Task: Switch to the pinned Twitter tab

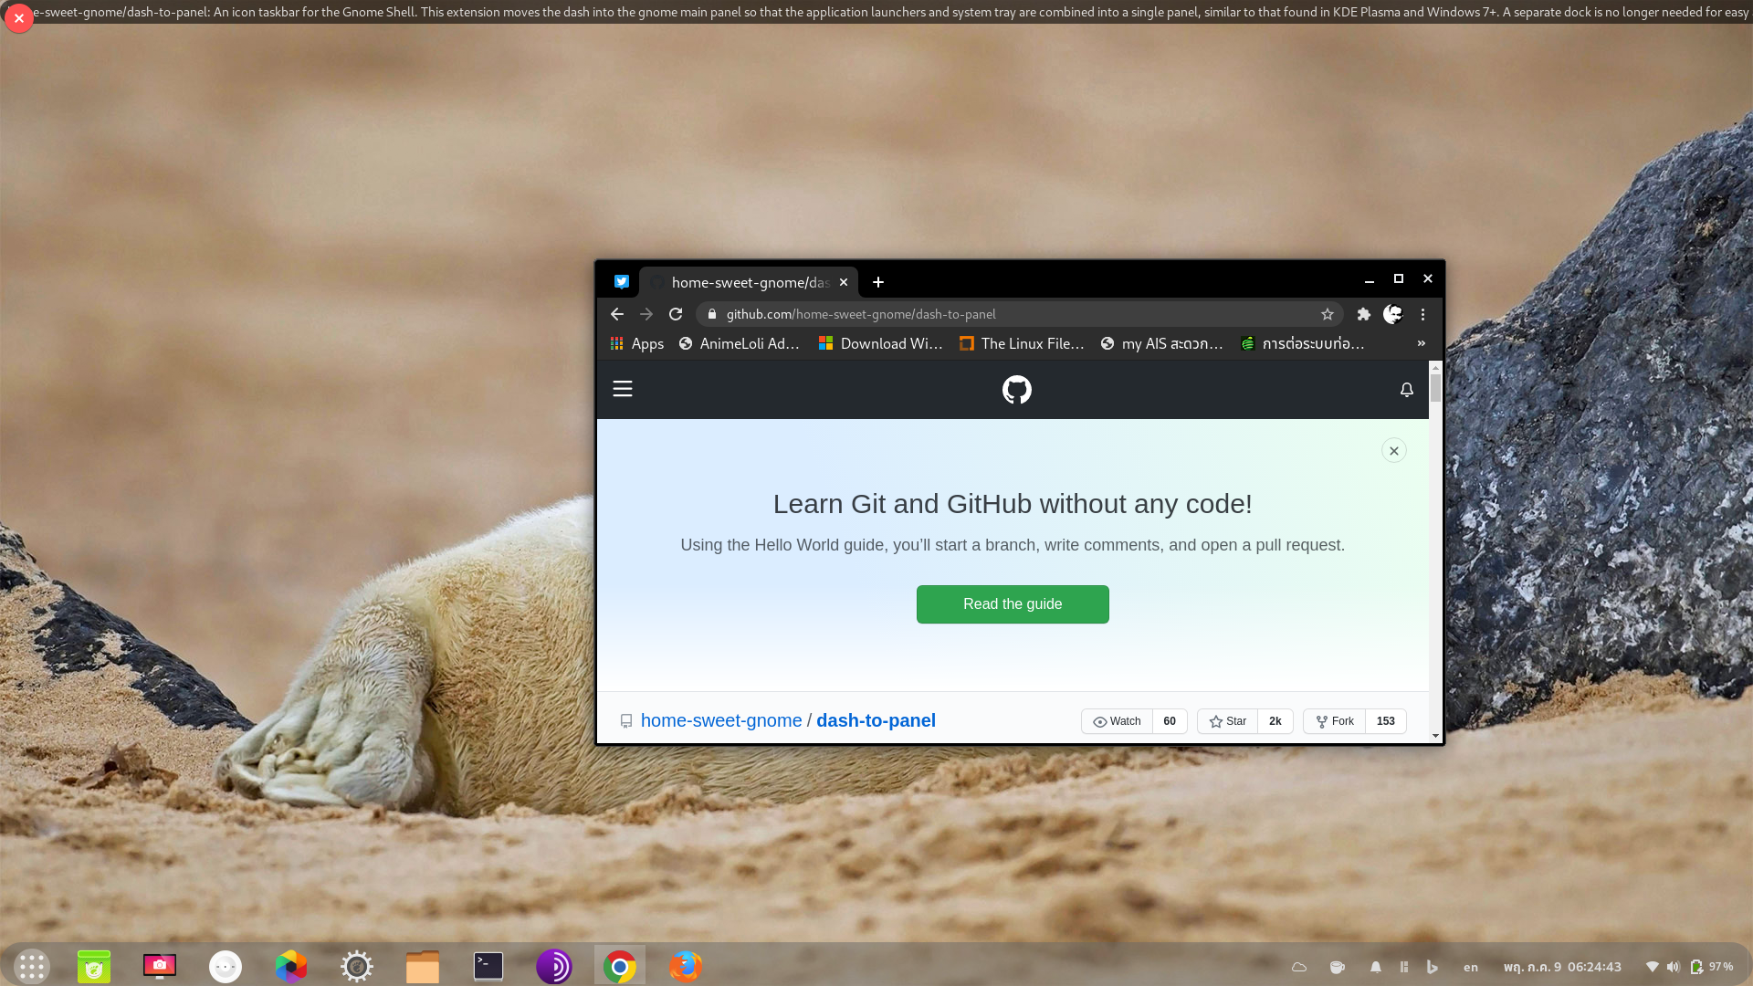Action: [622, 282]
